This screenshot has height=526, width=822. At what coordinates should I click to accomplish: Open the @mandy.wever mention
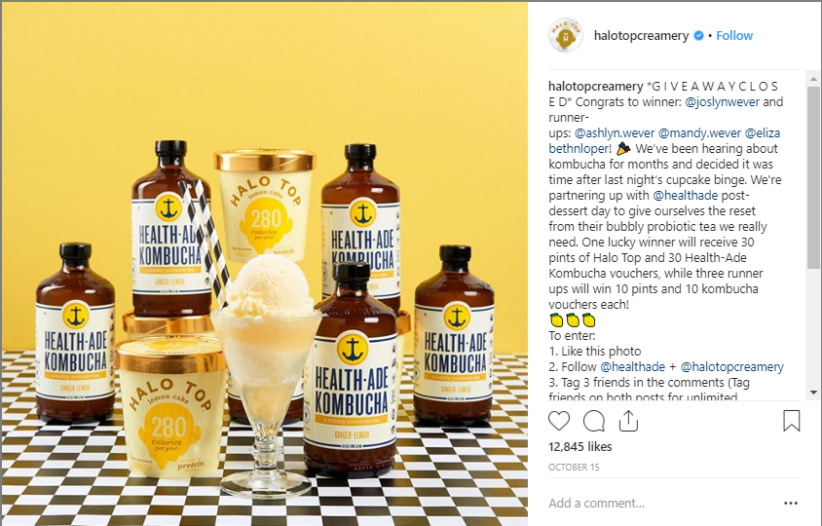[699, 133]
